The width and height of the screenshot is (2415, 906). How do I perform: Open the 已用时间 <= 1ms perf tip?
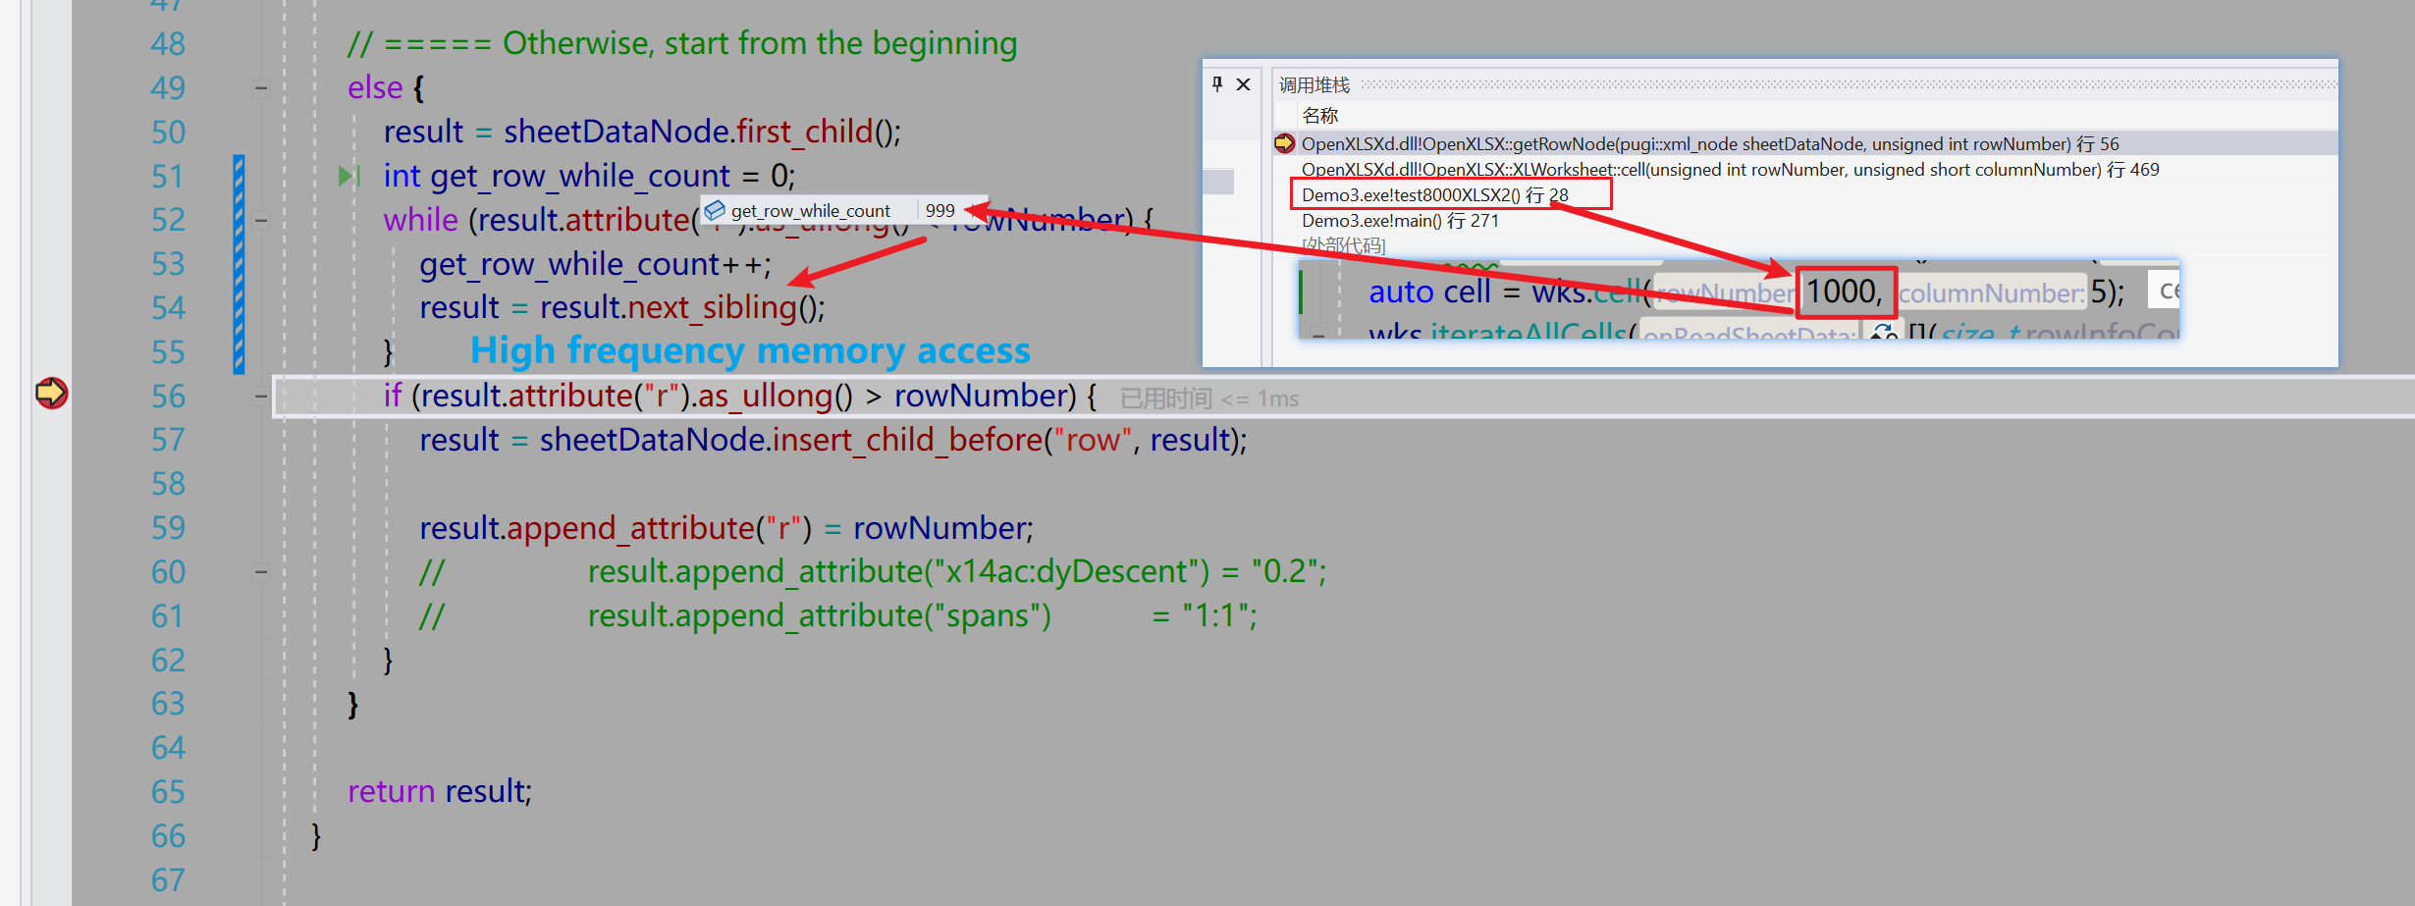1208,399
